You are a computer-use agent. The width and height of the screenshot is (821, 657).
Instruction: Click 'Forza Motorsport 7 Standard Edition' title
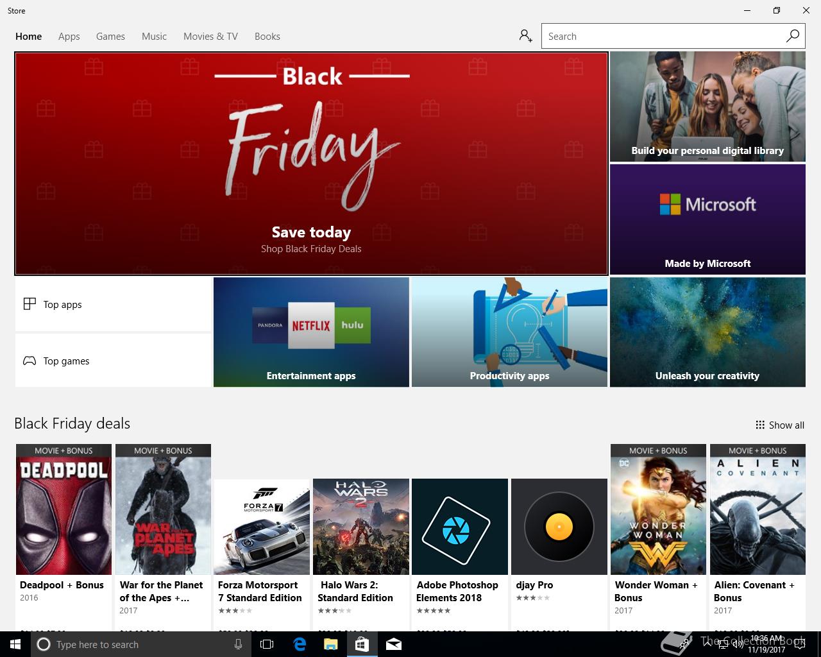point(260,592)
